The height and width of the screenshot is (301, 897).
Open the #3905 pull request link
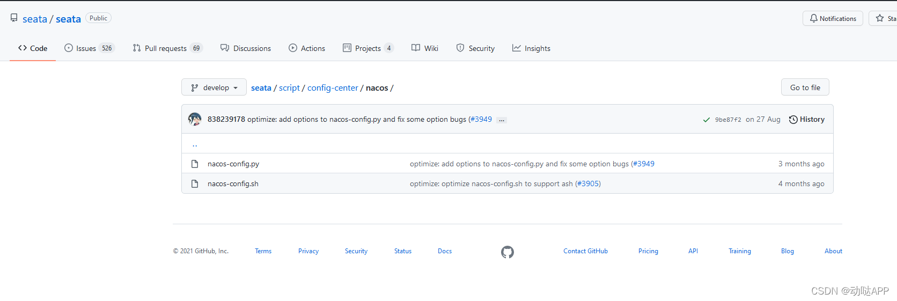588,183
